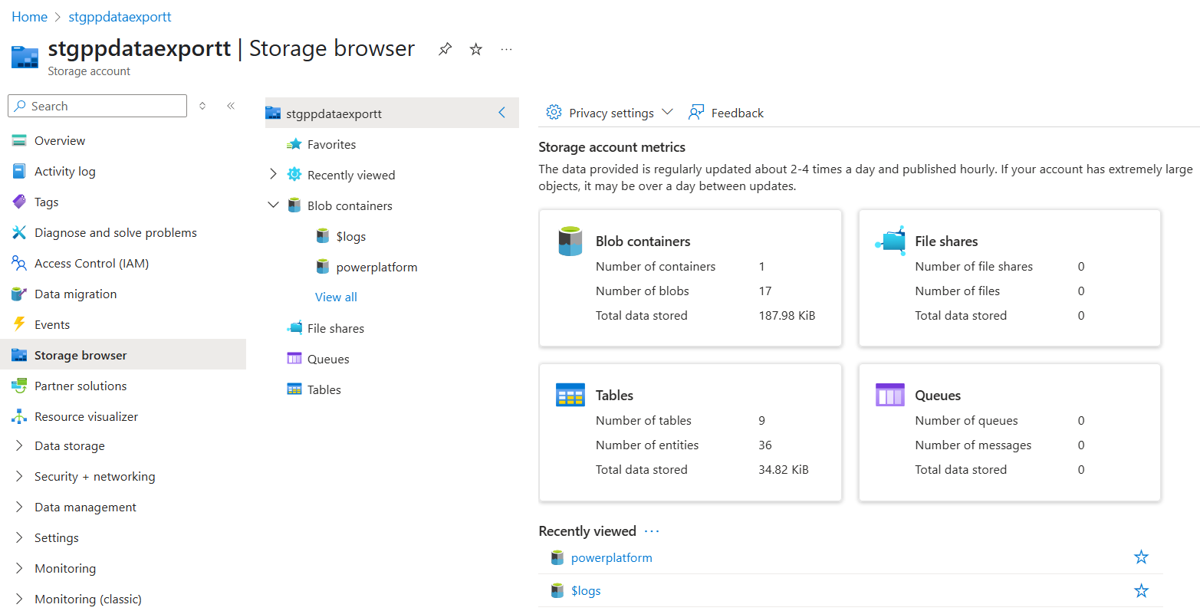Screen dimensions: 1200x611
Task: Open powerplatform link in Recently viewed
Action: click(611, 557)
